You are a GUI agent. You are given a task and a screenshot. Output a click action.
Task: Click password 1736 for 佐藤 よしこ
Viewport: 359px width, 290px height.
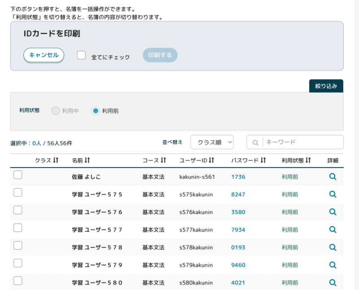point(238,177)
